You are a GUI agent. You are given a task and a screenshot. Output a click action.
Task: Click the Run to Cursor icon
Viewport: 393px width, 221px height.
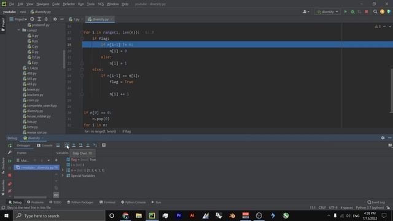click(95, 145)
